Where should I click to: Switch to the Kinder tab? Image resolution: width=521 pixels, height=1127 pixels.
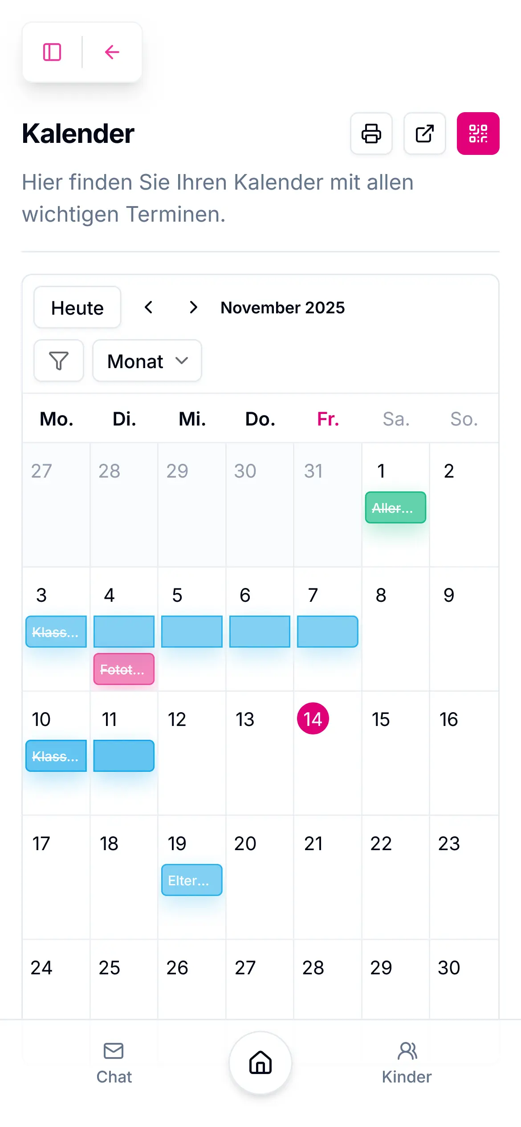coord(407,1062)
